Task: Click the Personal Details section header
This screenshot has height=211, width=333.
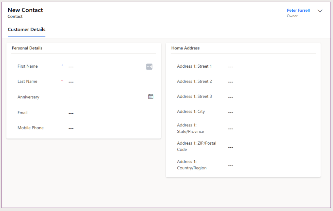Action: [x=27, y=48]
